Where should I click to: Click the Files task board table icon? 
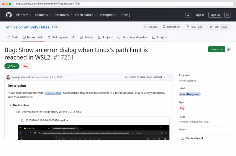[x=182, y=138]
